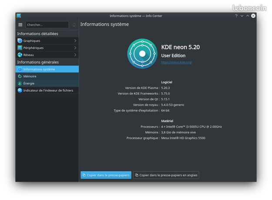
Task: Expand the Périphériques chevron arrow
Action: 75,48
